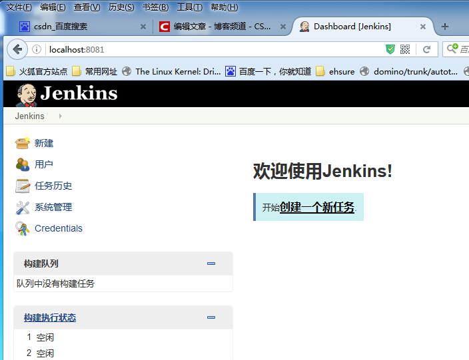Open the 构建执行状态 heading link
469x360 pixels.
(x=50, y=317)
